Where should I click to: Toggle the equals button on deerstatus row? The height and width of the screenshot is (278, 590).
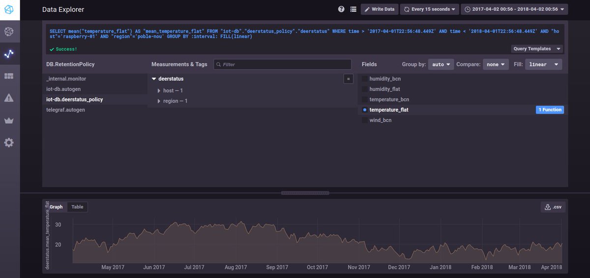pos(348,79)
